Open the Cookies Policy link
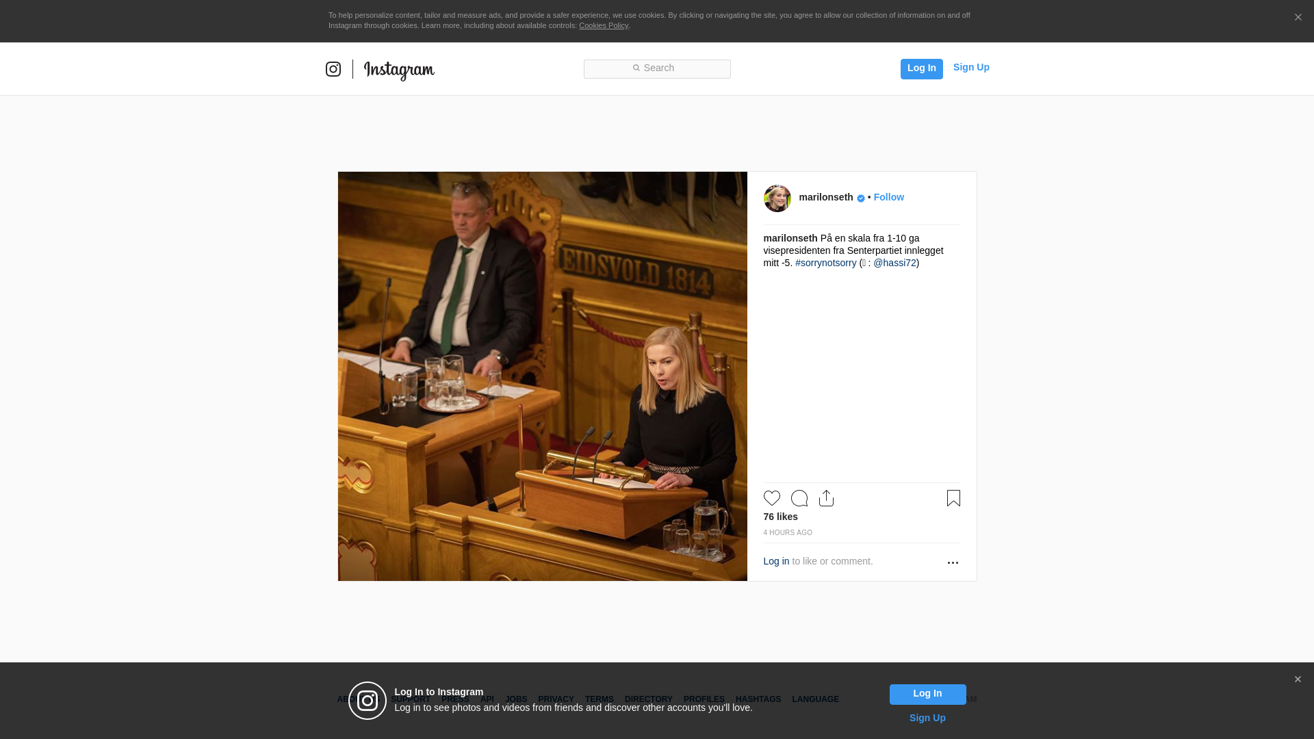Viewport: 1314px width, 739px height. pyautogui.click(x=603, y=25)
